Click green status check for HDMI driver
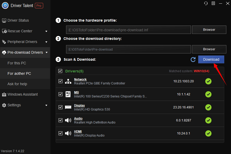The width and height of the screenshot is (231, 154). tap(208, 133)
